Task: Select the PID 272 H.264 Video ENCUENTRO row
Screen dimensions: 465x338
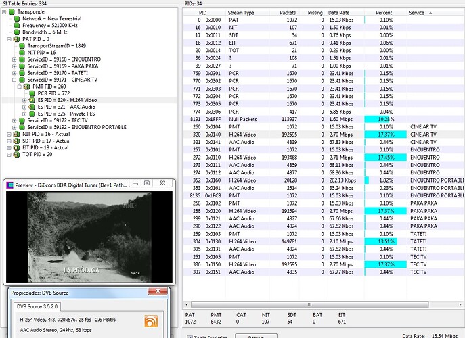Action: 324,158
